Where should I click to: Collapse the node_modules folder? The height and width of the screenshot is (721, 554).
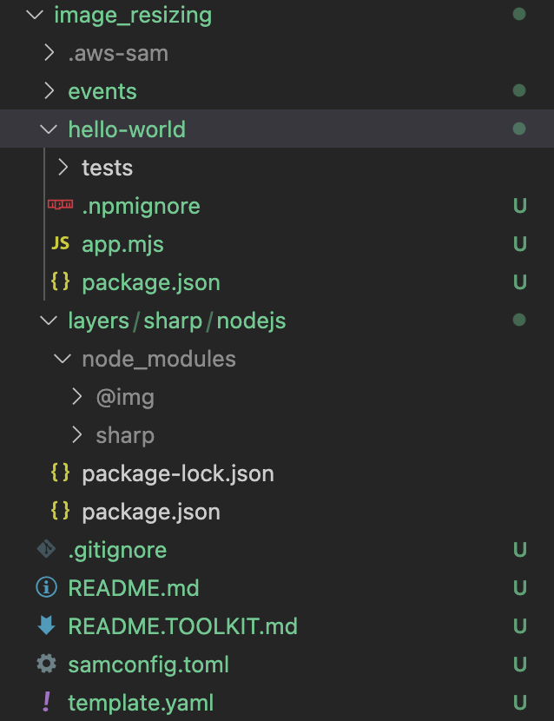tap(61, 359)
